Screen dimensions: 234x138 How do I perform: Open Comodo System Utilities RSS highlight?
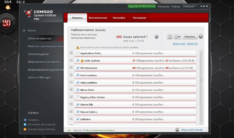coord(42,129)
